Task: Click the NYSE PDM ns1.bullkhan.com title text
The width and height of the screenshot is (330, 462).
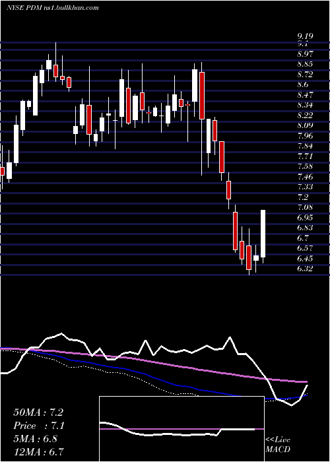Action: click(52, 8)
